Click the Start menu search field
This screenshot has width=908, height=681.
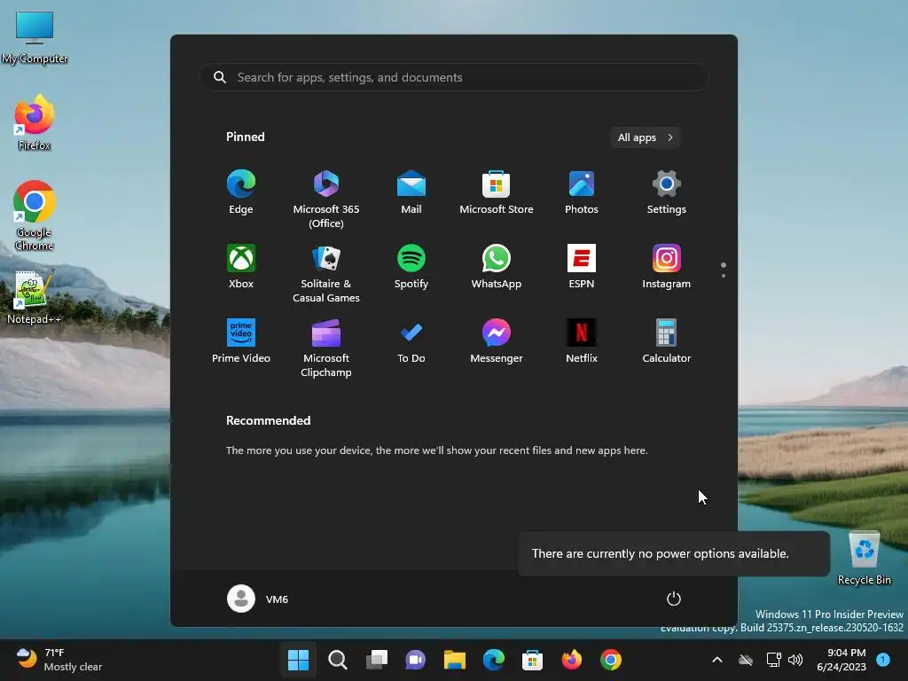(x=454, y=78)
